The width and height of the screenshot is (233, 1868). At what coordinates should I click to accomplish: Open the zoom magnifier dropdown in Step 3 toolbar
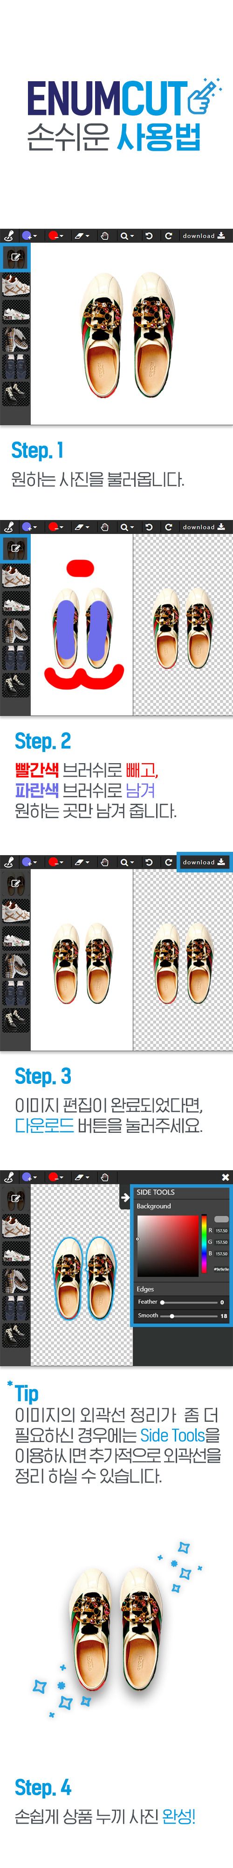point(127,862)
